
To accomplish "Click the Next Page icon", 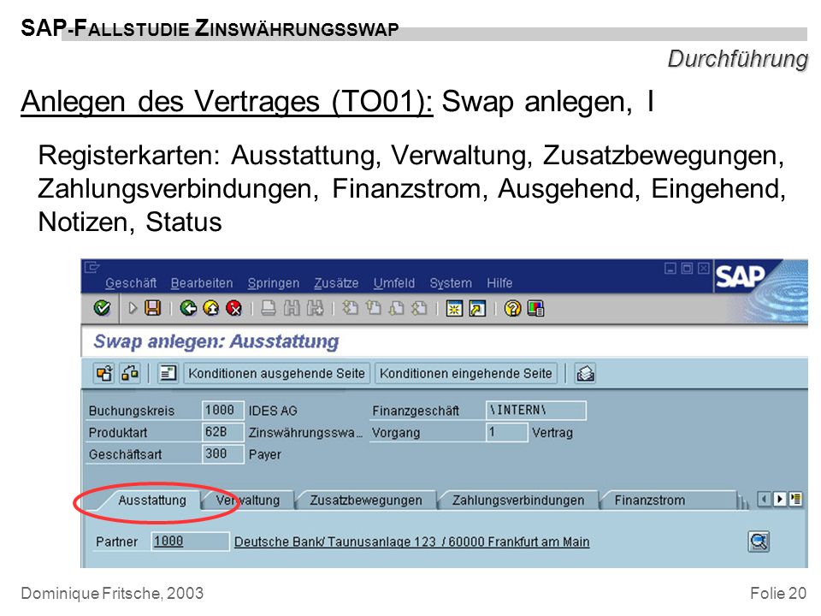I will pos(396,308).
